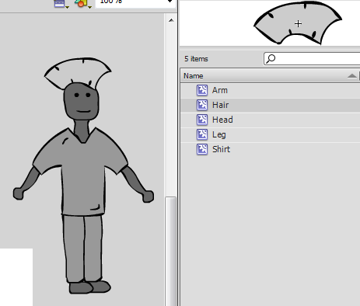Screen dimensions: 360x306
Task: Select the Arm item in library
Action: 270,90
